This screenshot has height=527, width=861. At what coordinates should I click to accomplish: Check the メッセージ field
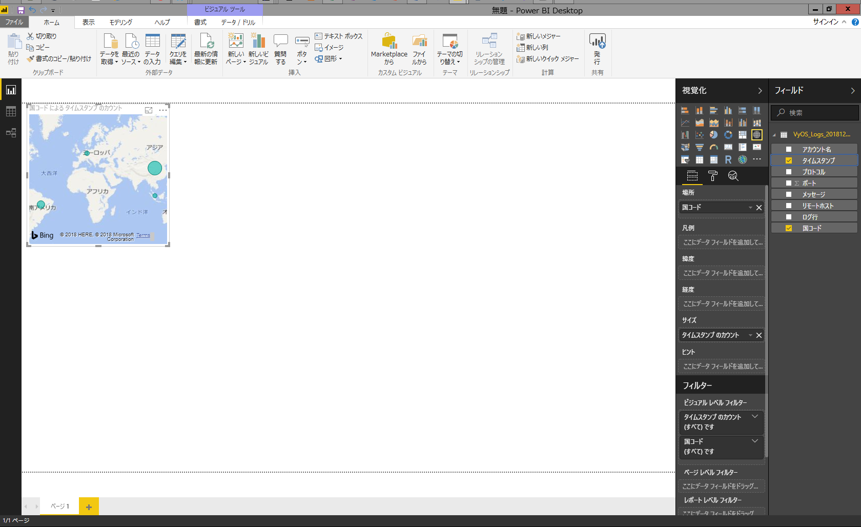point(789,195)
